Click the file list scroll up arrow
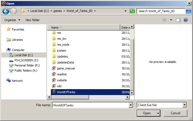The height and width of the screenshot is (121, 193). pos(132,26)
